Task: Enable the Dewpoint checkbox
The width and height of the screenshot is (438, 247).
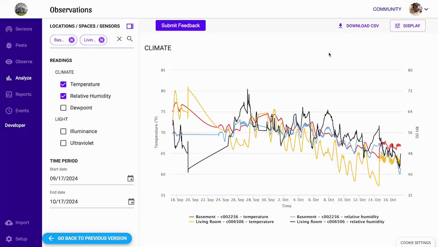Action: pyautogui.click(x=63, y=108)
